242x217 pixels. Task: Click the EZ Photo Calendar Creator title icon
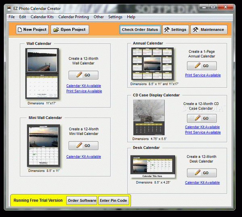pyautogui.click(x=9, y=8)
